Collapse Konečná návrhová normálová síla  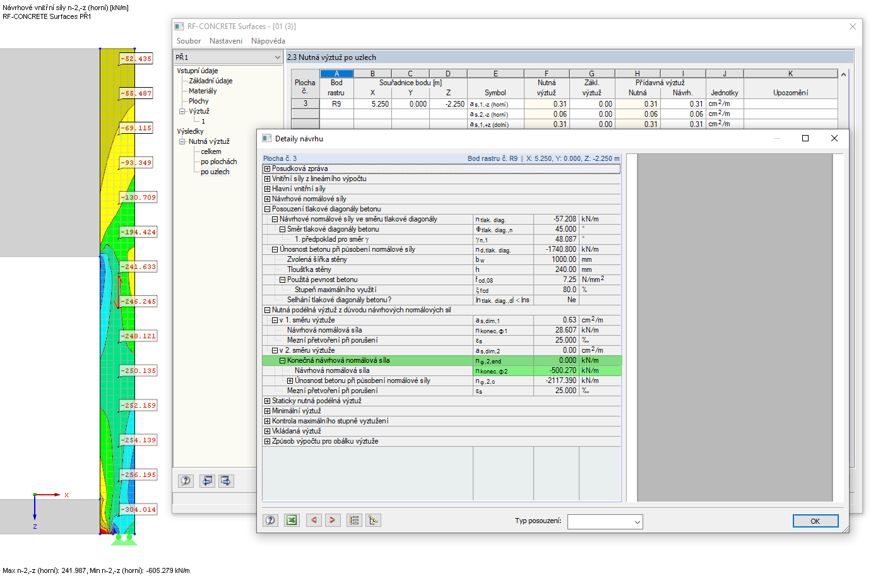(282, 360)
